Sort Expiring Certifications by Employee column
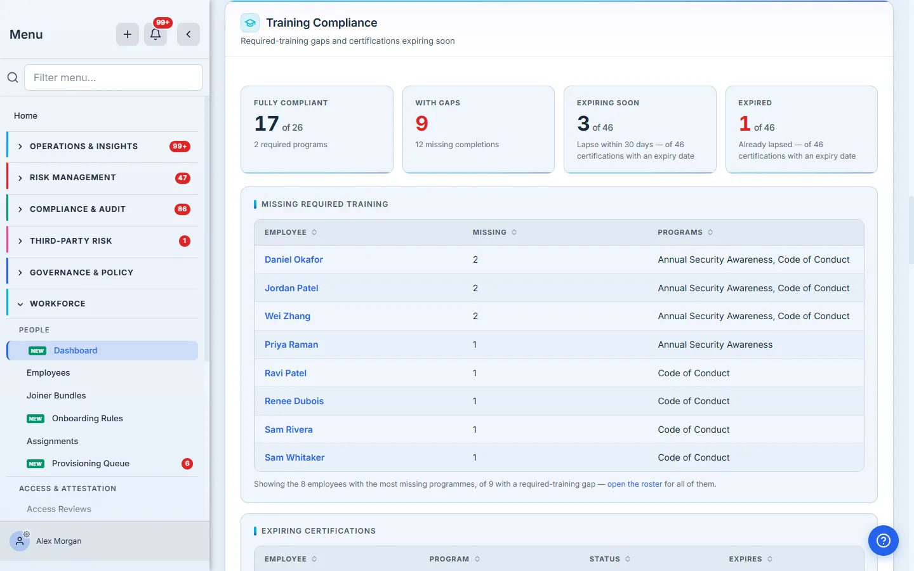Viewport: 914px width, 571px height. point(291,559)
